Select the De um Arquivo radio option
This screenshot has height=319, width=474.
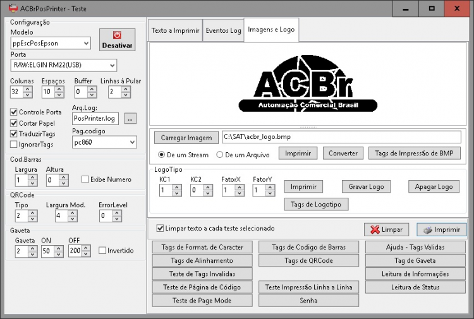220,155
